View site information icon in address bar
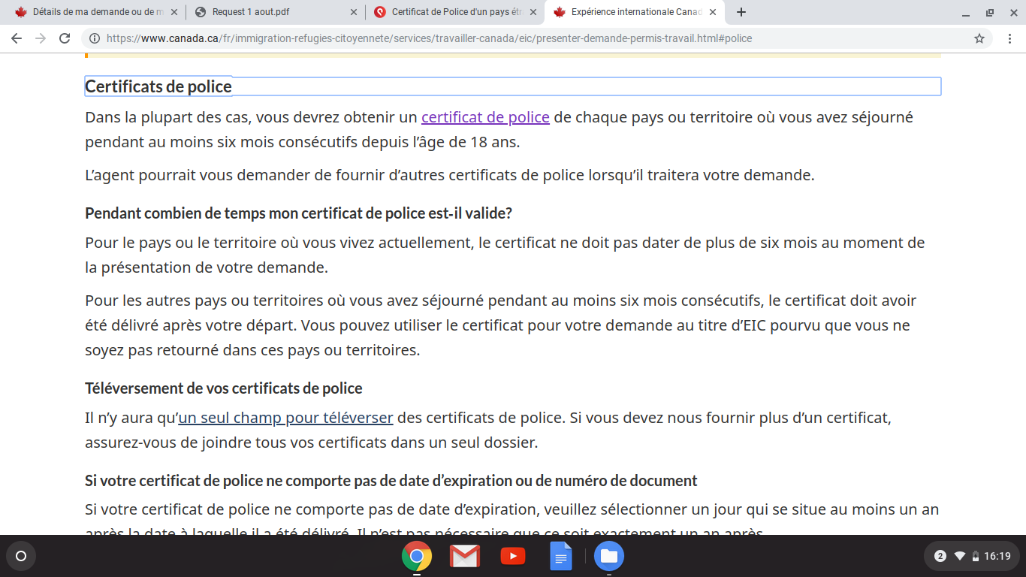Image resolution: width=1026 pixels, height=577 pixels. point(95,38)
